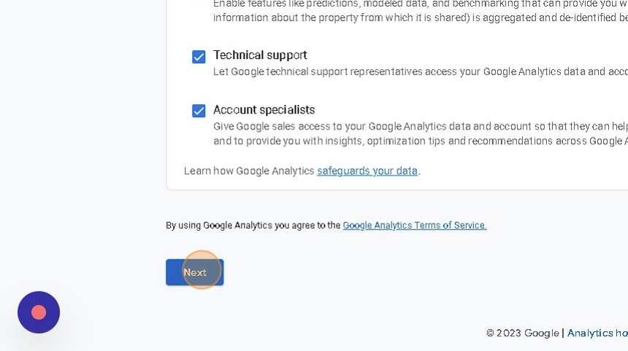Uncheck the Technical support checkbox
This screenshot has width=628, height=351.
click(199, 57)
